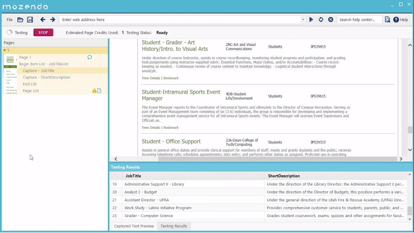This screenshot has height=233, width=414.
Task: Switch to Captured Text Preview tab
Action: (x=134, y=226)
